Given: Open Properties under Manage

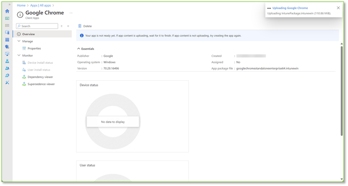Looking at the screenshot, I should tap(34, 49).
